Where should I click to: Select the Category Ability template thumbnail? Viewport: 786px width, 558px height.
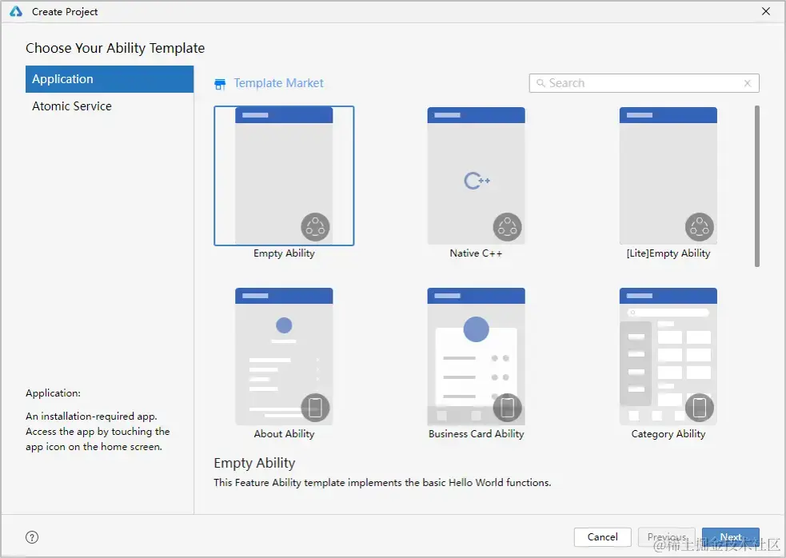668,357
